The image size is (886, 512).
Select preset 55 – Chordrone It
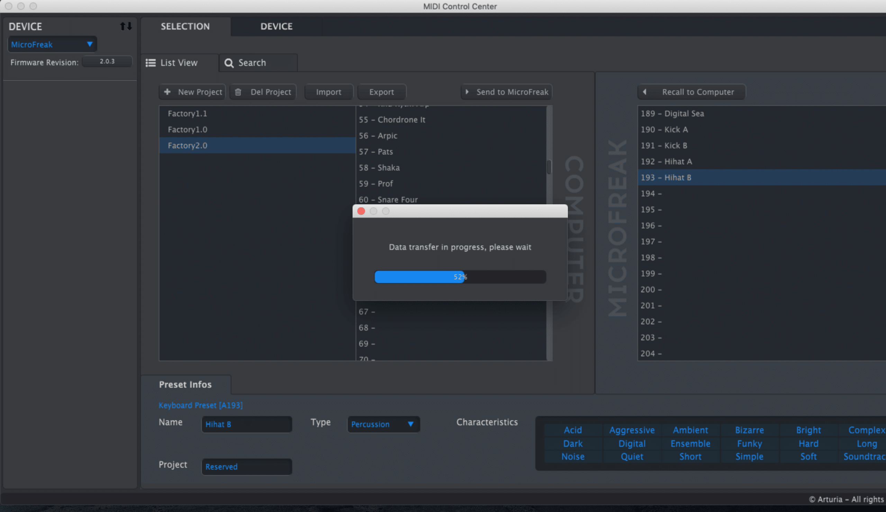click(x=451, y=119)
